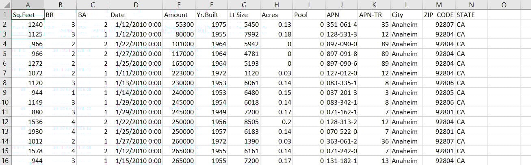Click the Amount header cell
The width and height of the screenshot is (531, 165).
tap(179, 15)
